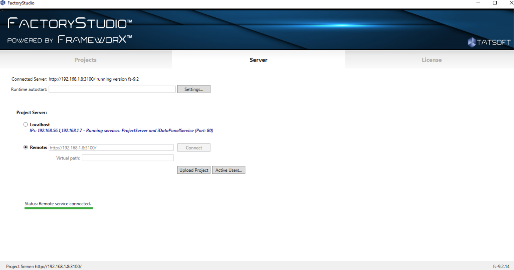514x270 pixels.
Task: Click the Settings... button
Action: (194, 89)
